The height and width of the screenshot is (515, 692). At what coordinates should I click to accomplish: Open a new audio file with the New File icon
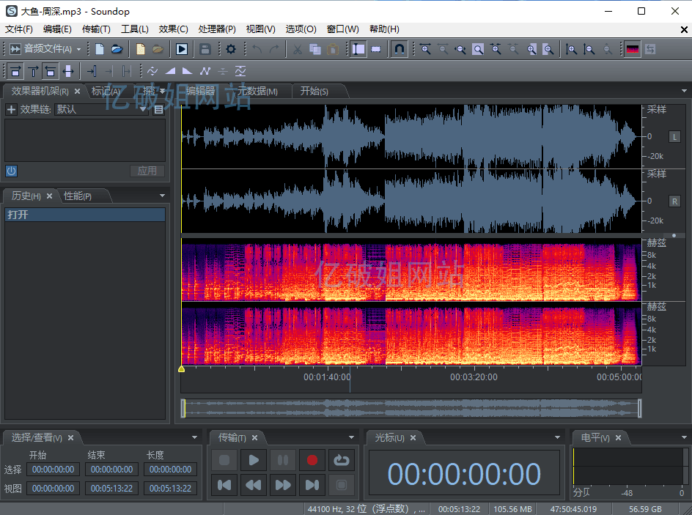coord(99,49)
